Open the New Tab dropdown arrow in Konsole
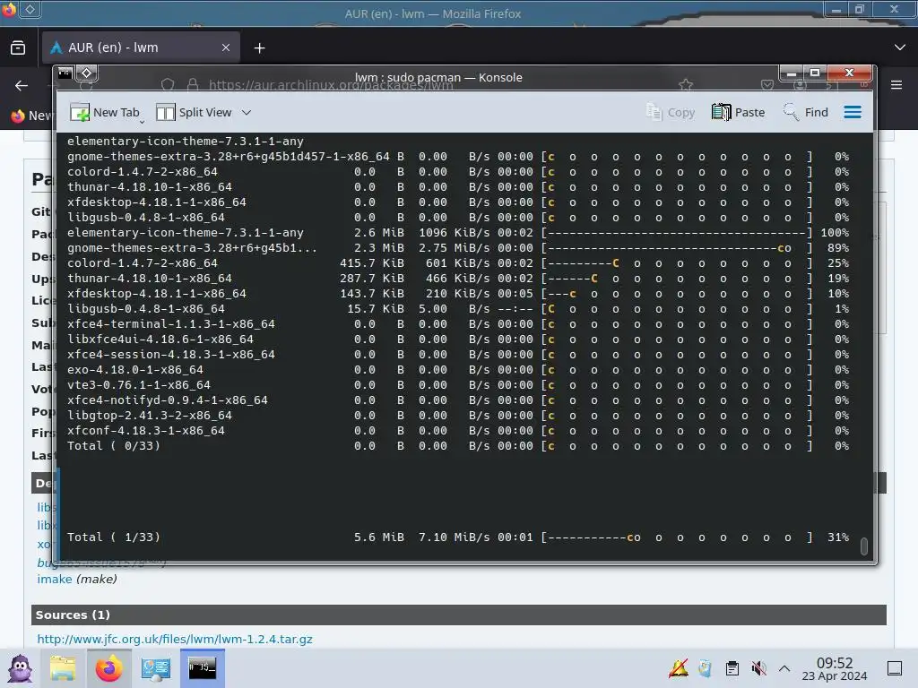 (142, 122)
